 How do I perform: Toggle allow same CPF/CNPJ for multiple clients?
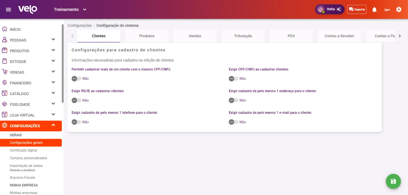click(76, 78)
